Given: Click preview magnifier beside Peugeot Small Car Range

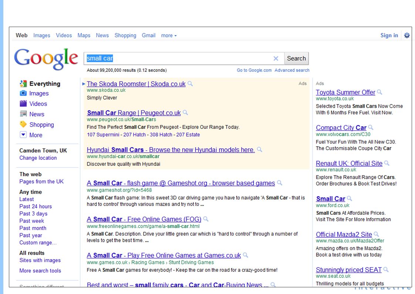Looking at the screenshot, I should (x=185, y=113).
